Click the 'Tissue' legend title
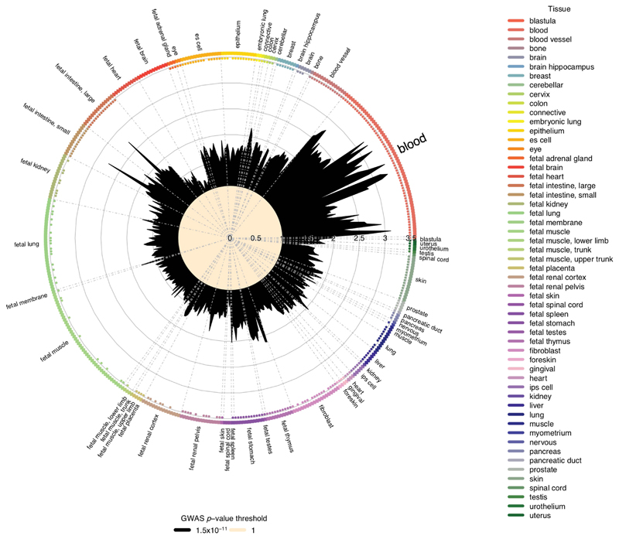 click(559, 9)
